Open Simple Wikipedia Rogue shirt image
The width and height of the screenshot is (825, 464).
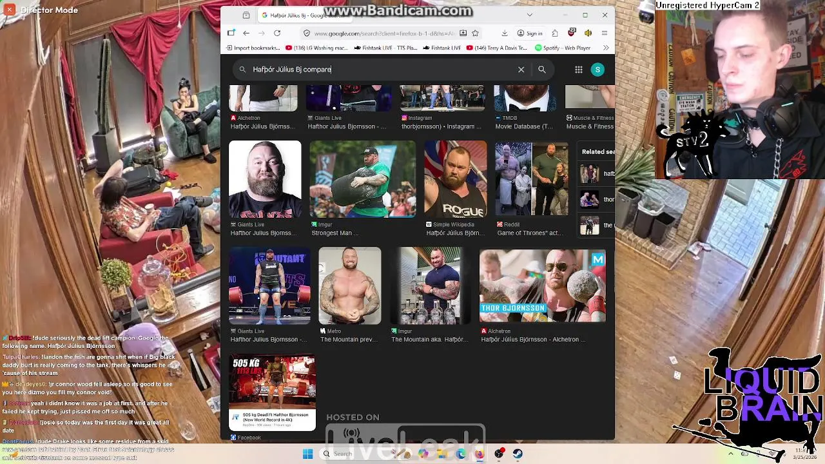click(455, 179)
